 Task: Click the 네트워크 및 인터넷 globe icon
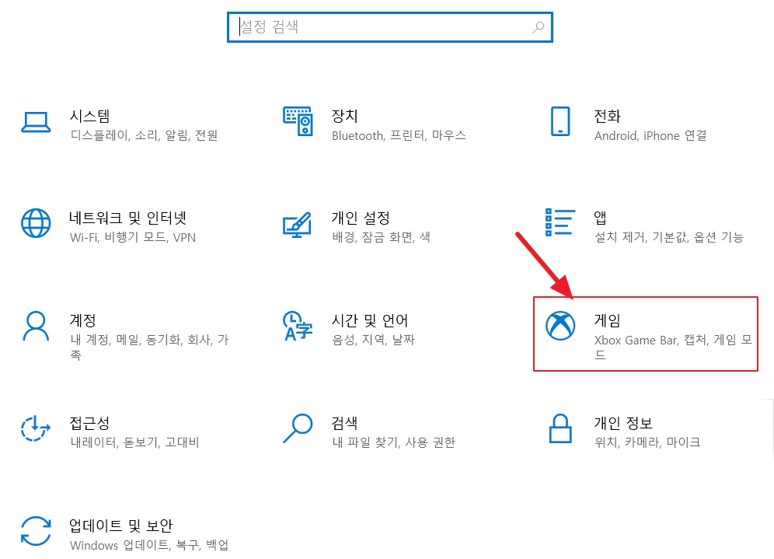tap(36, 223)
